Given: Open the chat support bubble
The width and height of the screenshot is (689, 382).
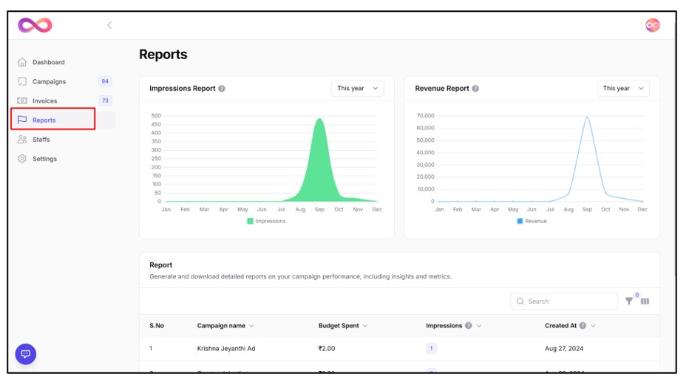Looking at the screenshot, I should (x=26, y=354).
